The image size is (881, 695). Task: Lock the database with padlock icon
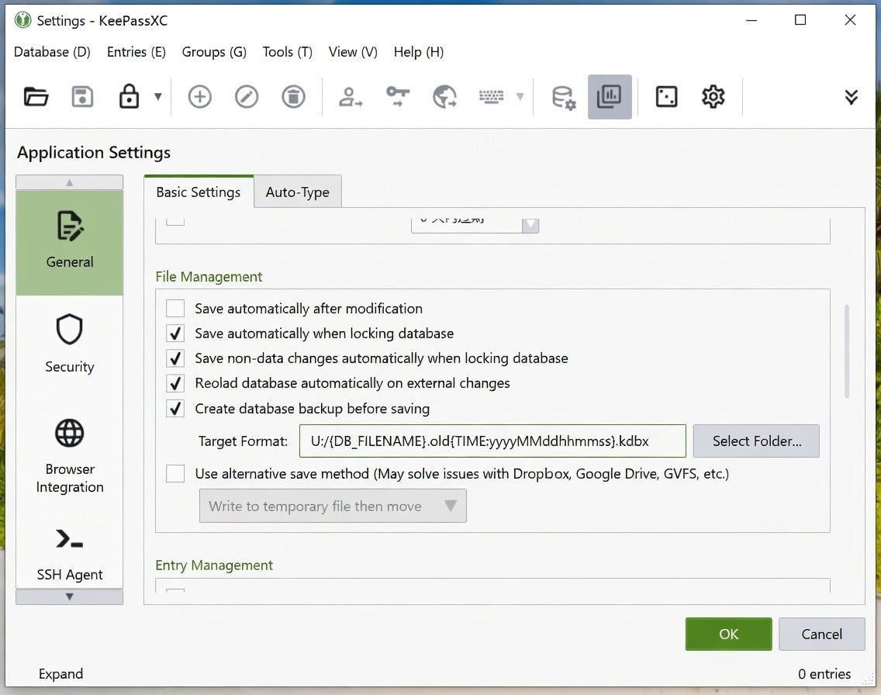point(129,96)
